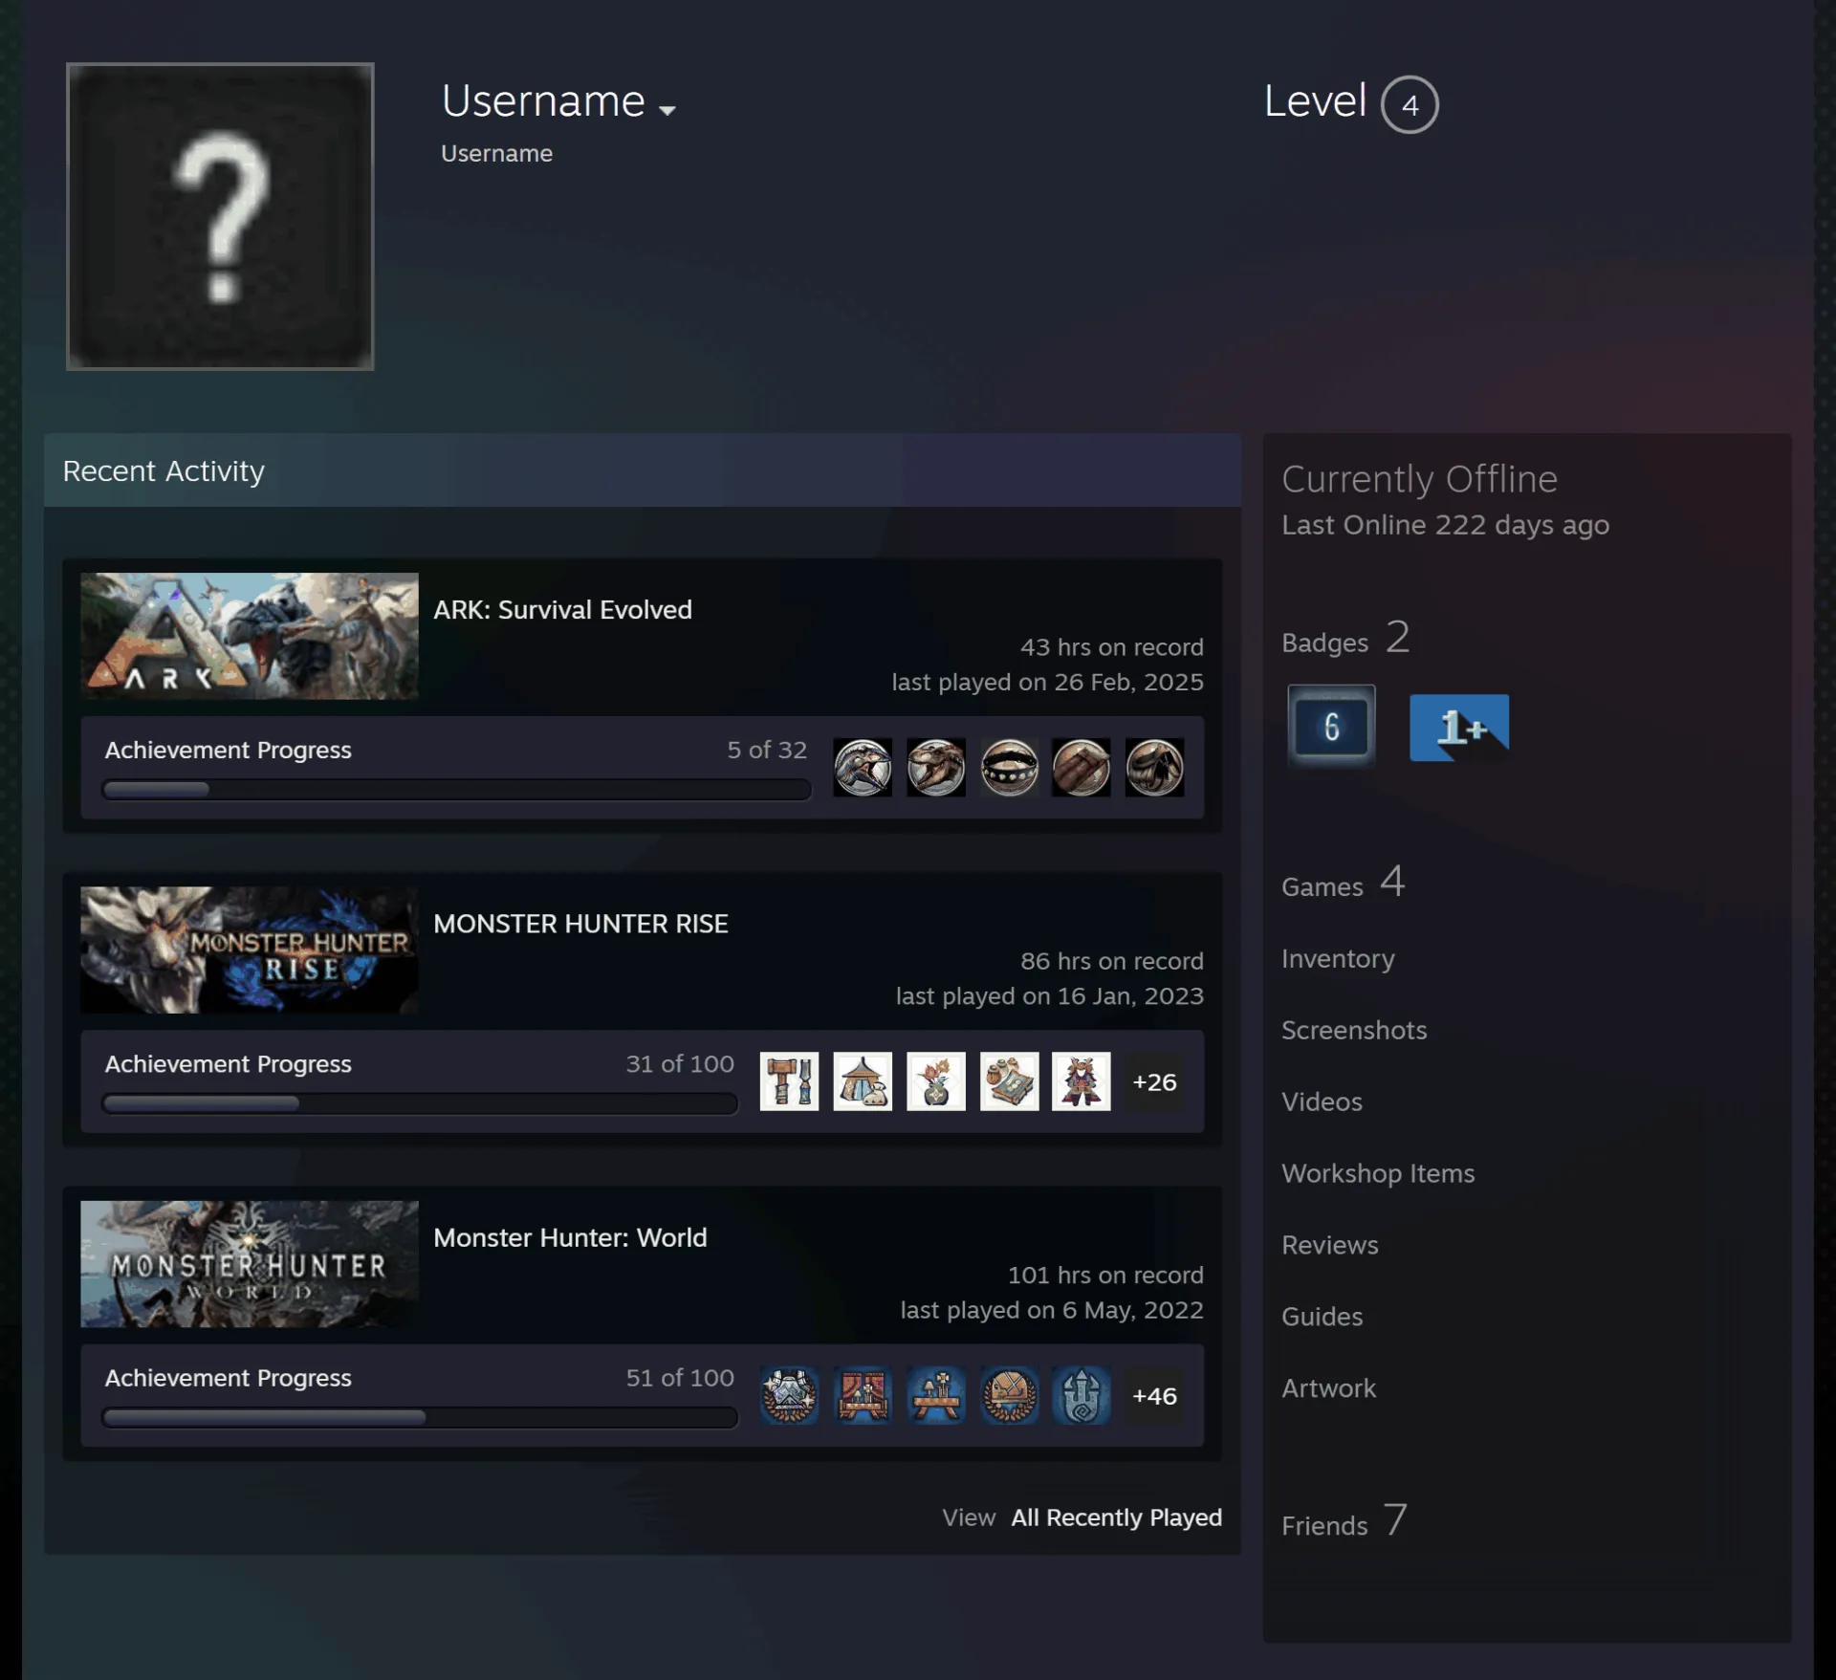The image size is (1836, 1680).
Task: View first ARK achievement dinosaur head icon
Action: pyautogui.click(x=863, y=767)
